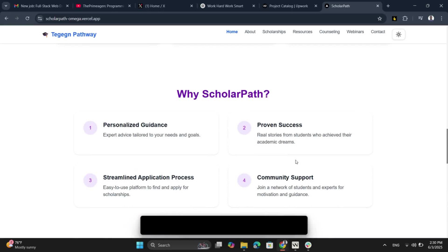This screenshot has height=252, width=448.
Task: Open the volume control in tray
Action: [414, 245]
